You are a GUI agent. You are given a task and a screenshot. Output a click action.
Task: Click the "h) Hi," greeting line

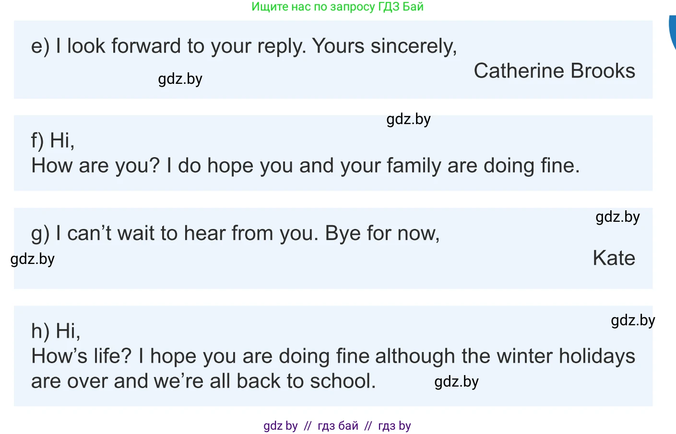pyautogui.click(x=56, y=331)
